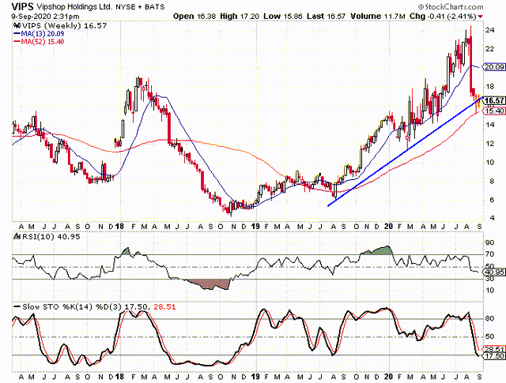Click the 80 stochastic axis tick label
Image resolution: width=506 pixels, height=383 pixels.
pyautogui.click(x=490, y=318)
